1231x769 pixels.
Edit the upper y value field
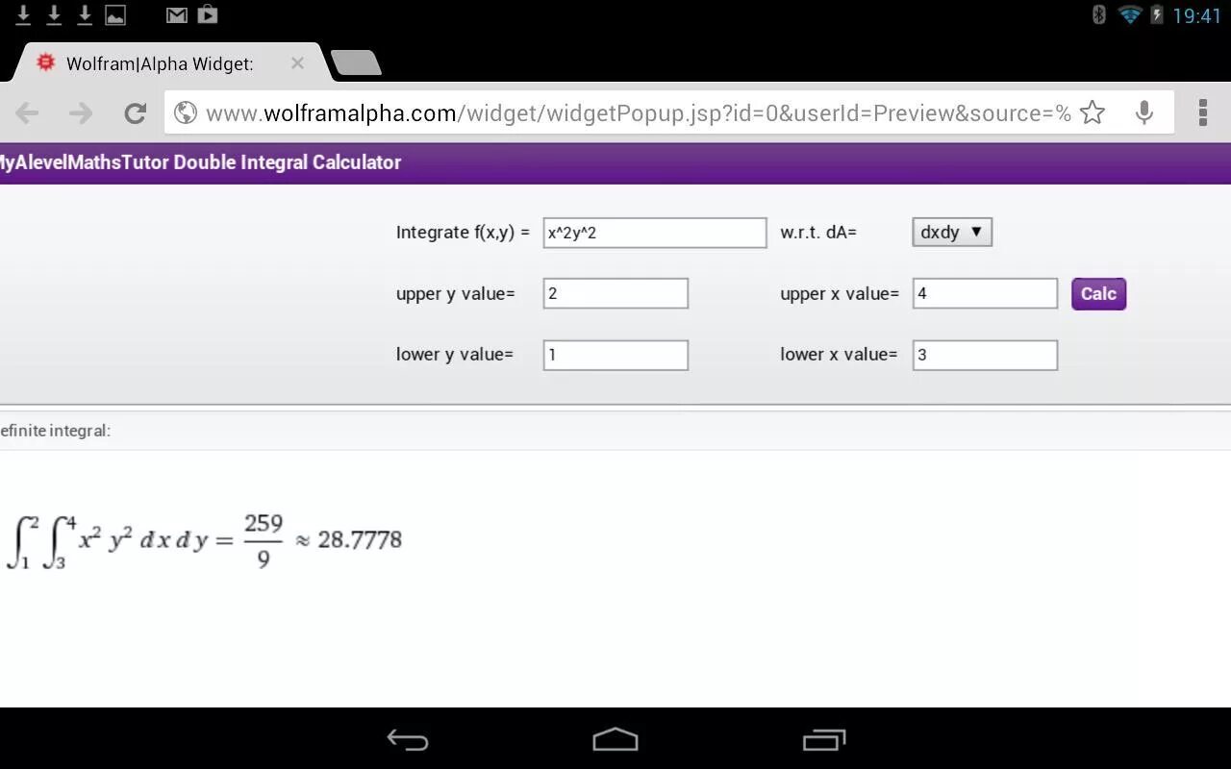(x=615, y=293)
